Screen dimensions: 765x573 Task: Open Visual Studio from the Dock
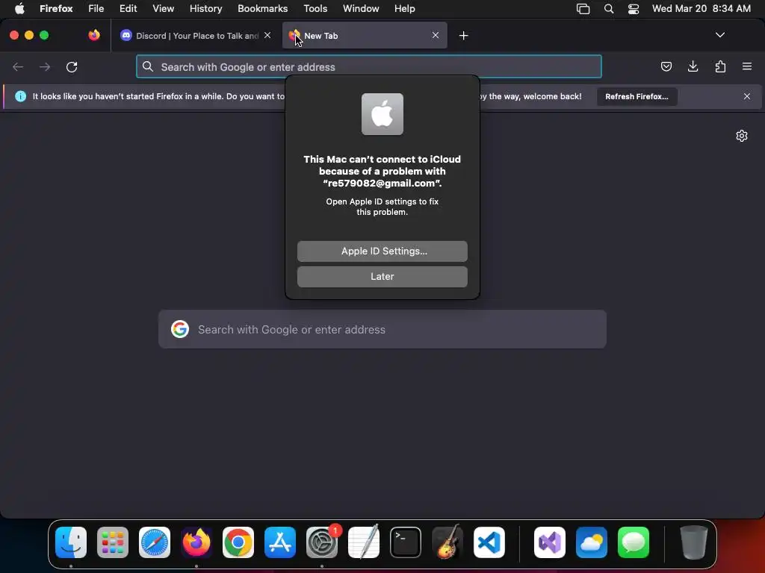tap(550, 542)
